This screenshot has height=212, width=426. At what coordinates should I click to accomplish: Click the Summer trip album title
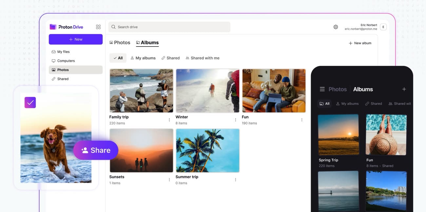[187, 177]
